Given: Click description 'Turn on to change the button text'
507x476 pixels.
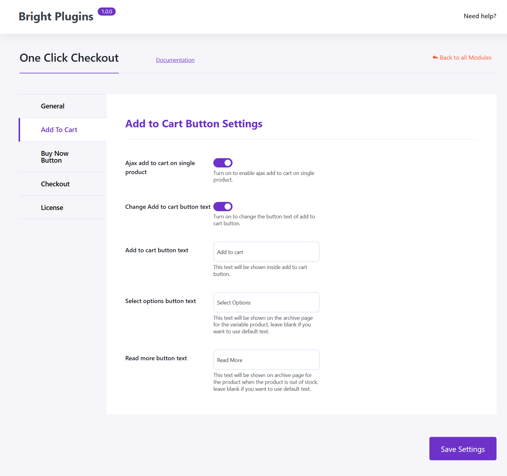Looking at the screenshot, I should click(x=264, y=220).
